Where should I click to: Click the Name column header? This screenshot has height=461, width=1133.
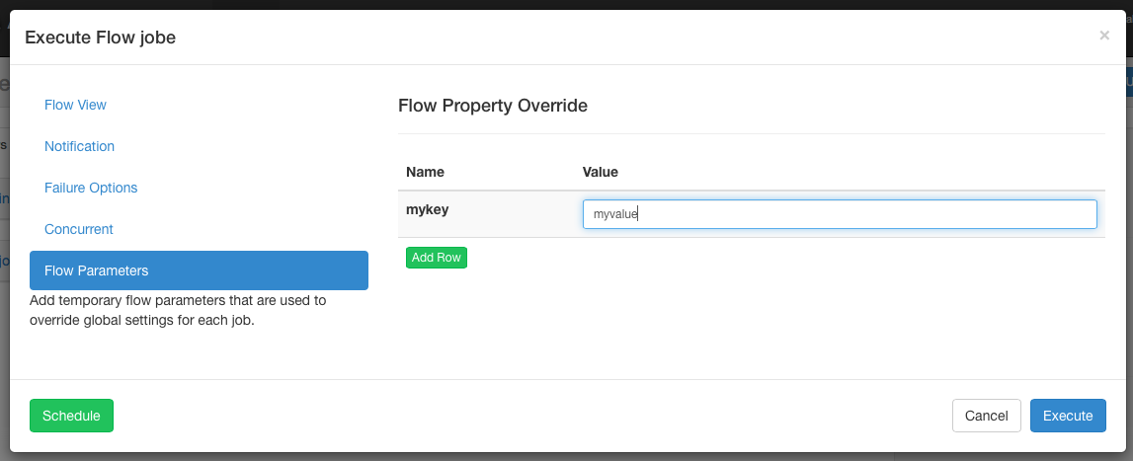click(x=425, y=172)
